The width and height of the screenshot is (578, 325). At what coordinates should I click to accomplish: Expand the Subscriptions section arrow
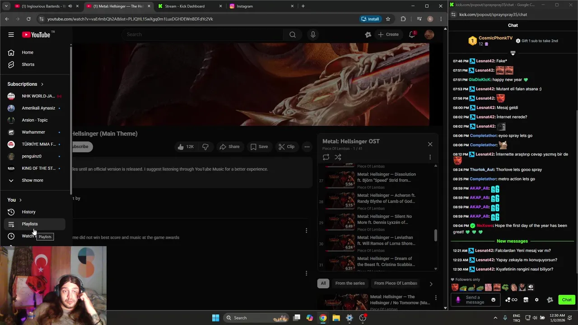click(42, 84)
